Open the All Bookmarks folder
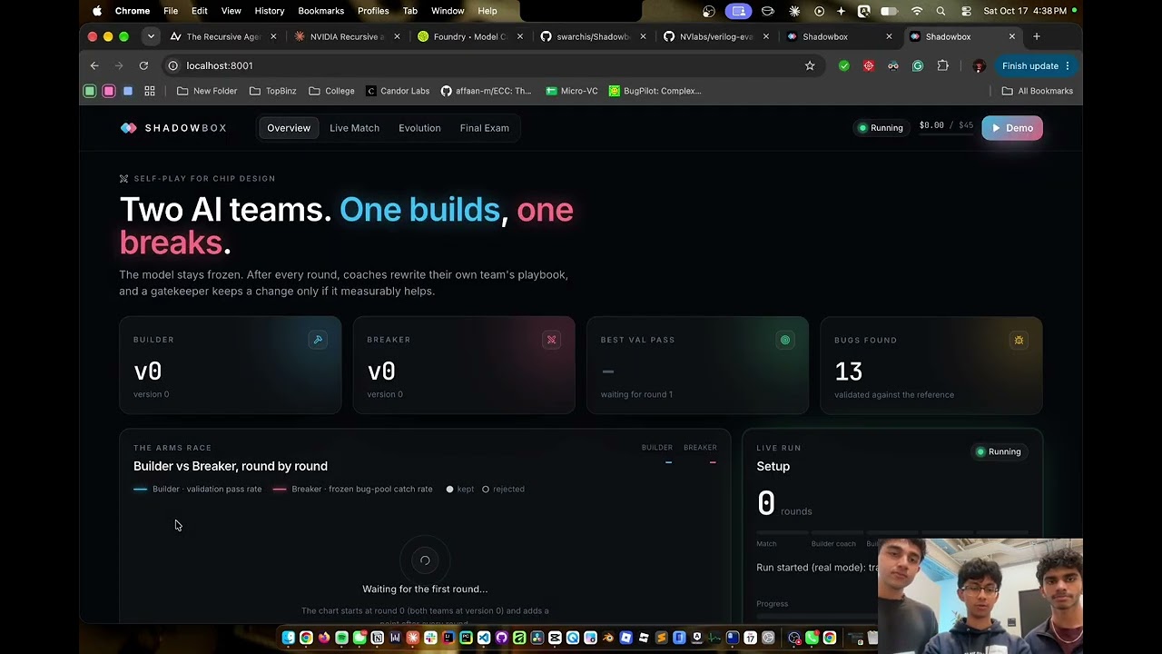1162x654 pixels. point(1037,91)
